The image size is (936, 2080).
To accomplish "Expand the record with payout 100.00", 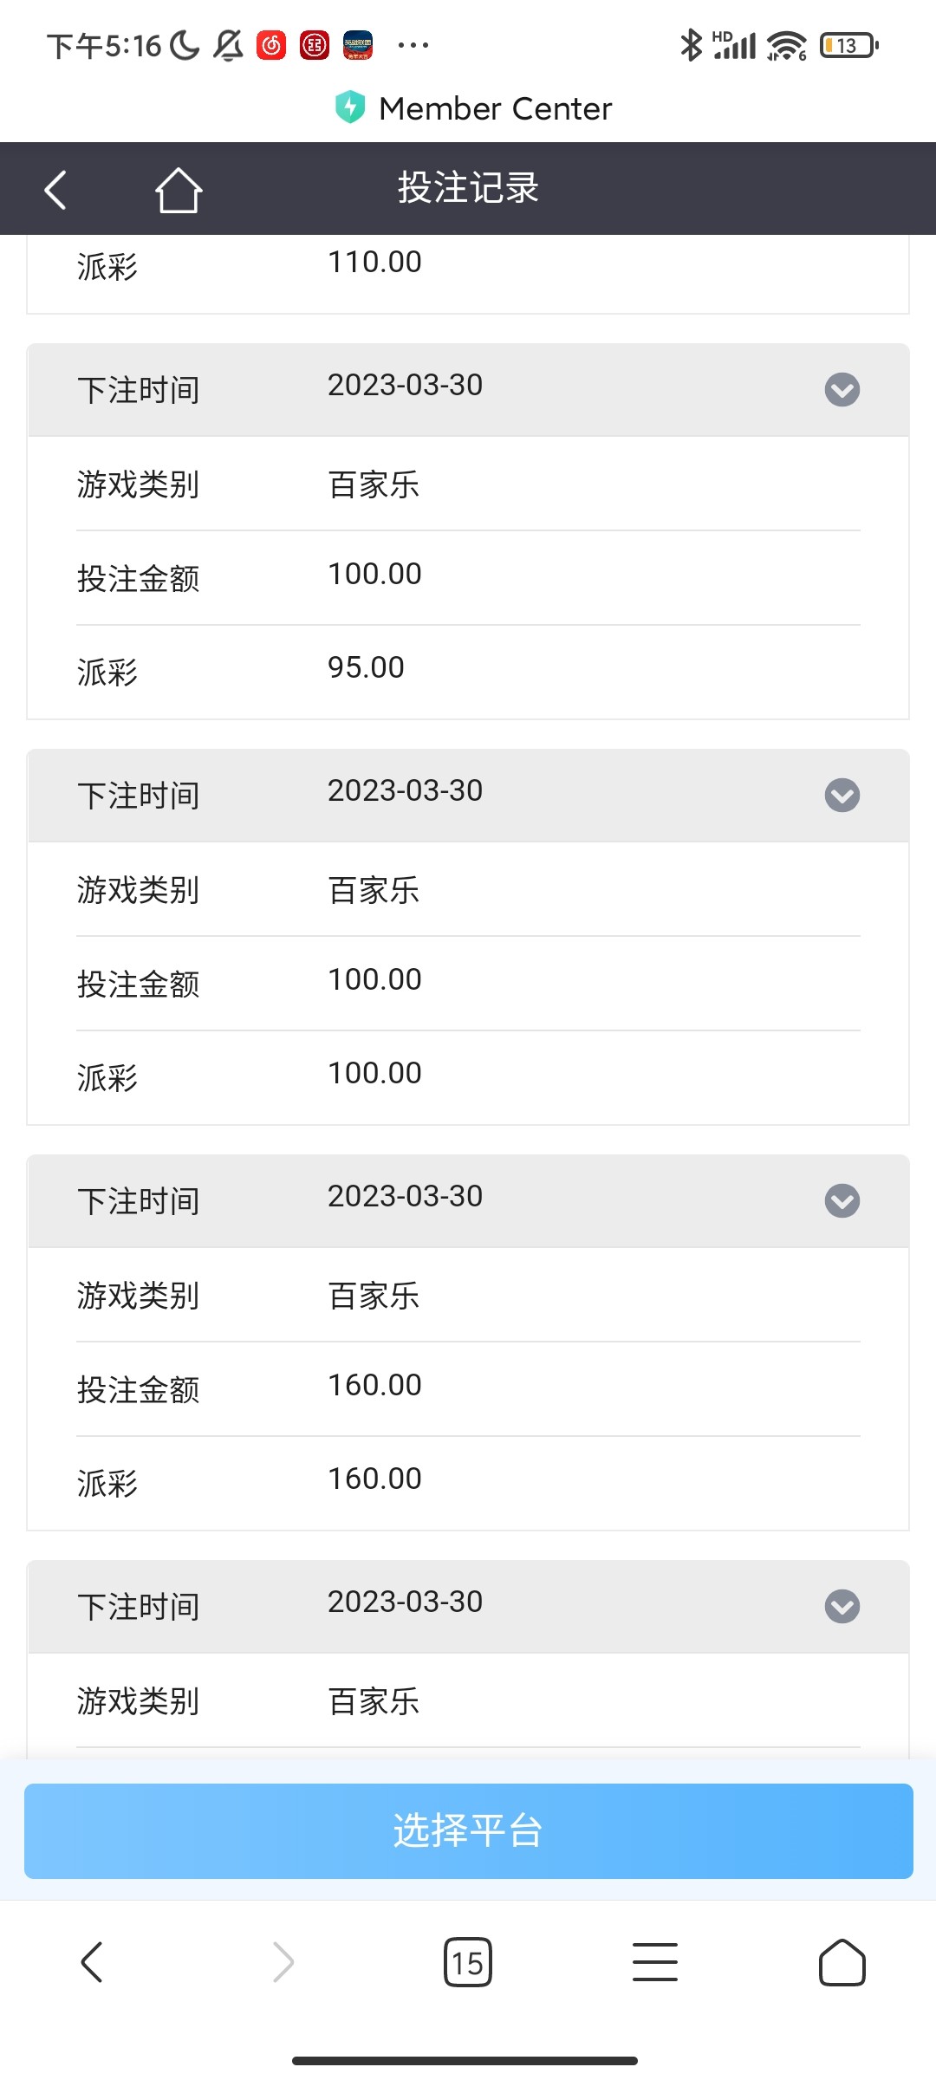I will pyautogui.click(x=842, y=796).
